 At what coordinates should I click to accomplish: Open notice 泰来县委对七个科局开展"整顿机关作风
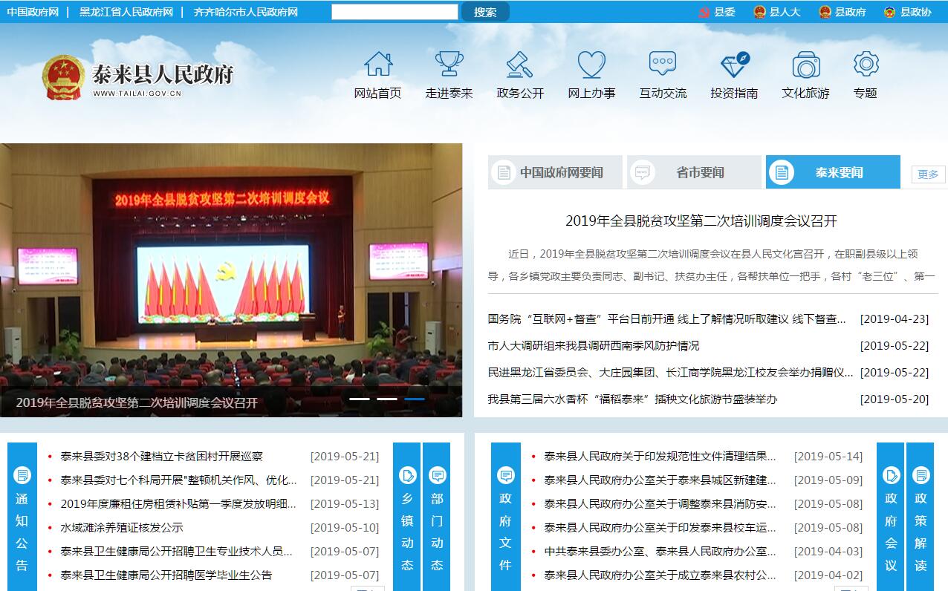179,480
